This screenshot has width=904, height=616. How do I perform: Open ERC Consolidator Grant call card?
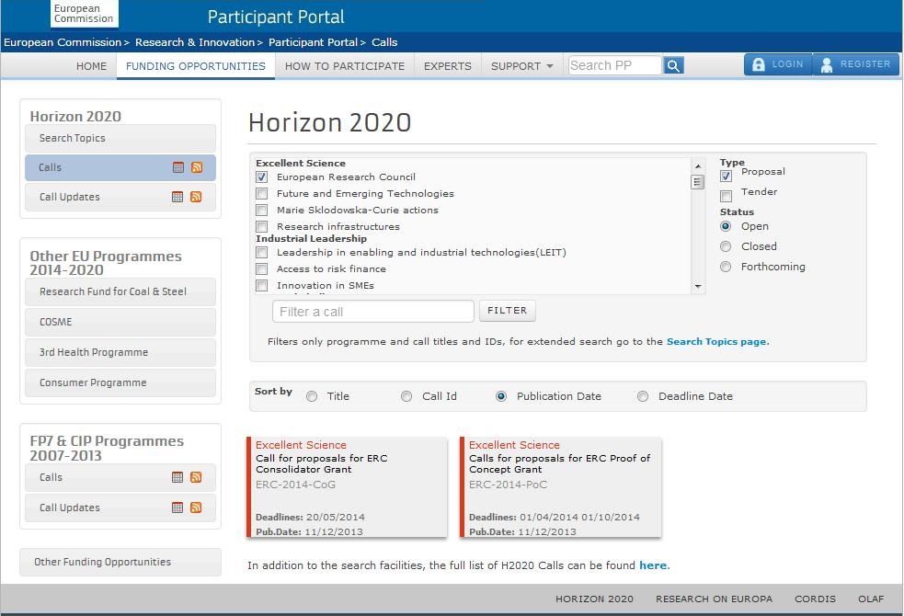347,487
